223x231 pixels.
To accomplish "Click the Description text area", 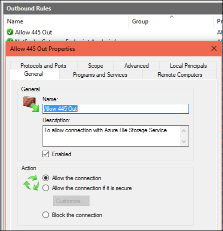I will coord(111,136).
